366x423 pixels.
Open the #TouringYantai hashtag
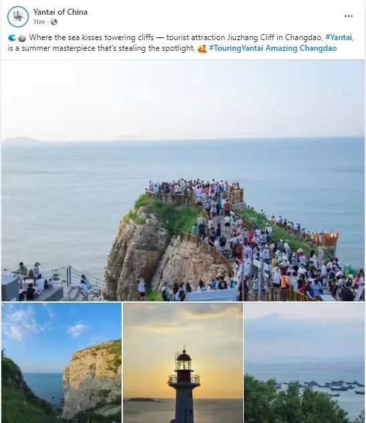236,48
